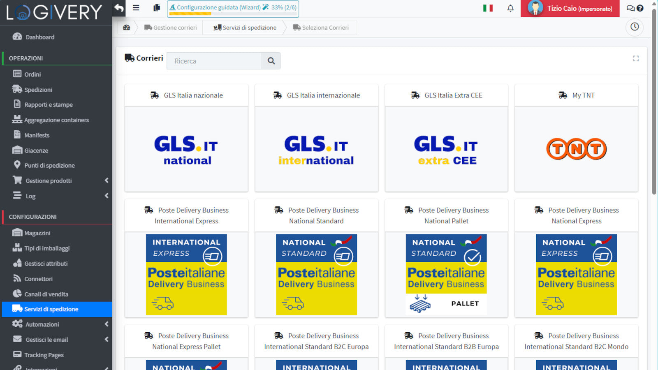658x370 pixels.
Task: Toggle the hamburger sidebar menu icon
Action: (136, 8)
